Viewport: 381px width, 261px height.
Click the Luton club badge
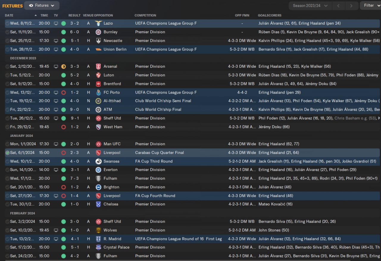pyautogui.click(x=98, y=75)
